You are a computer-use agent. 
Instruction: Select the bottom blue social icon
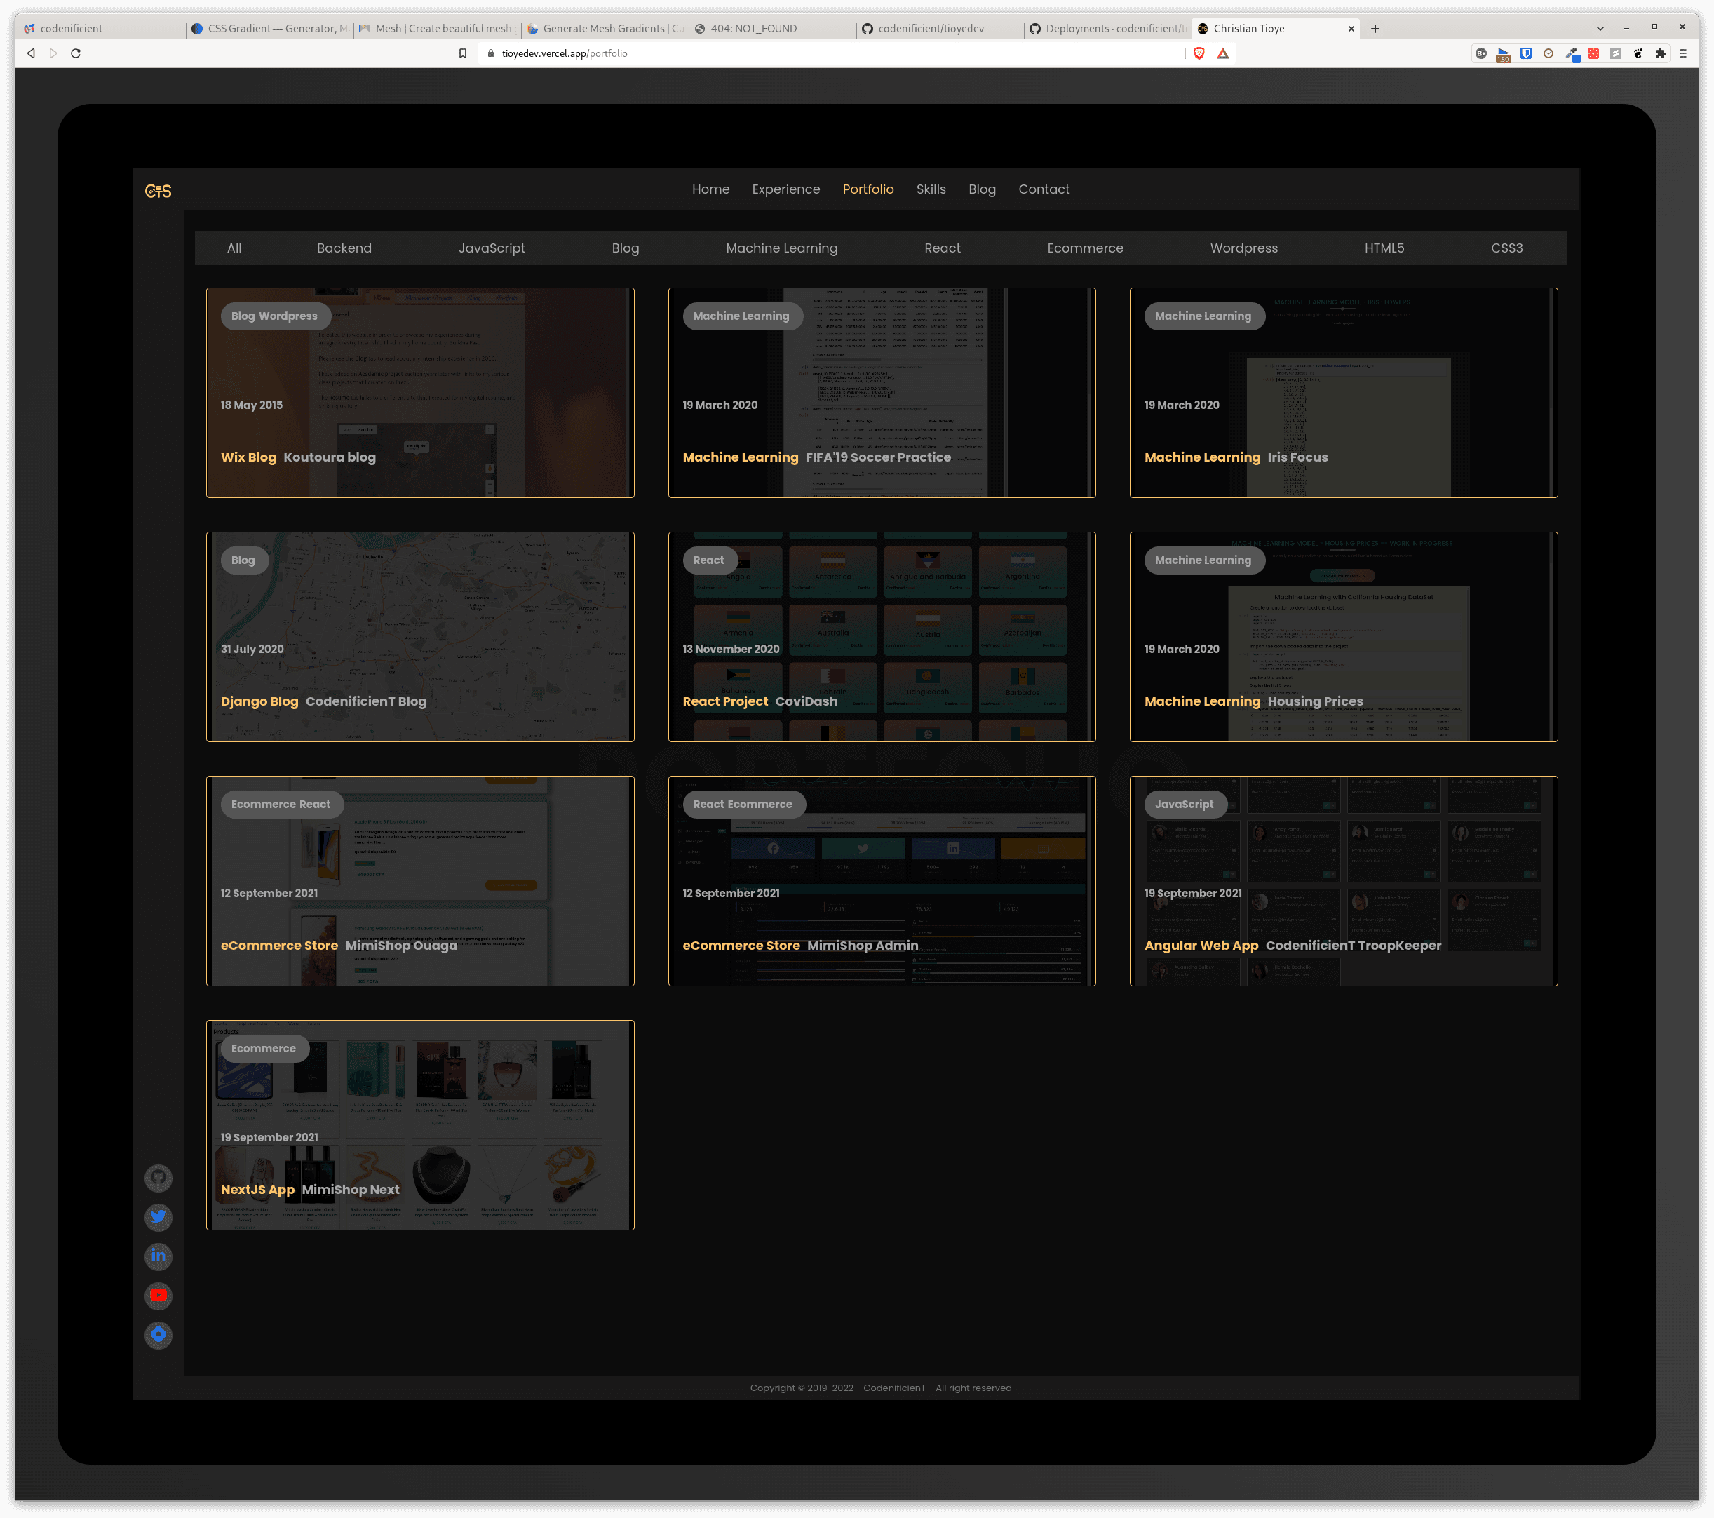158,1335
